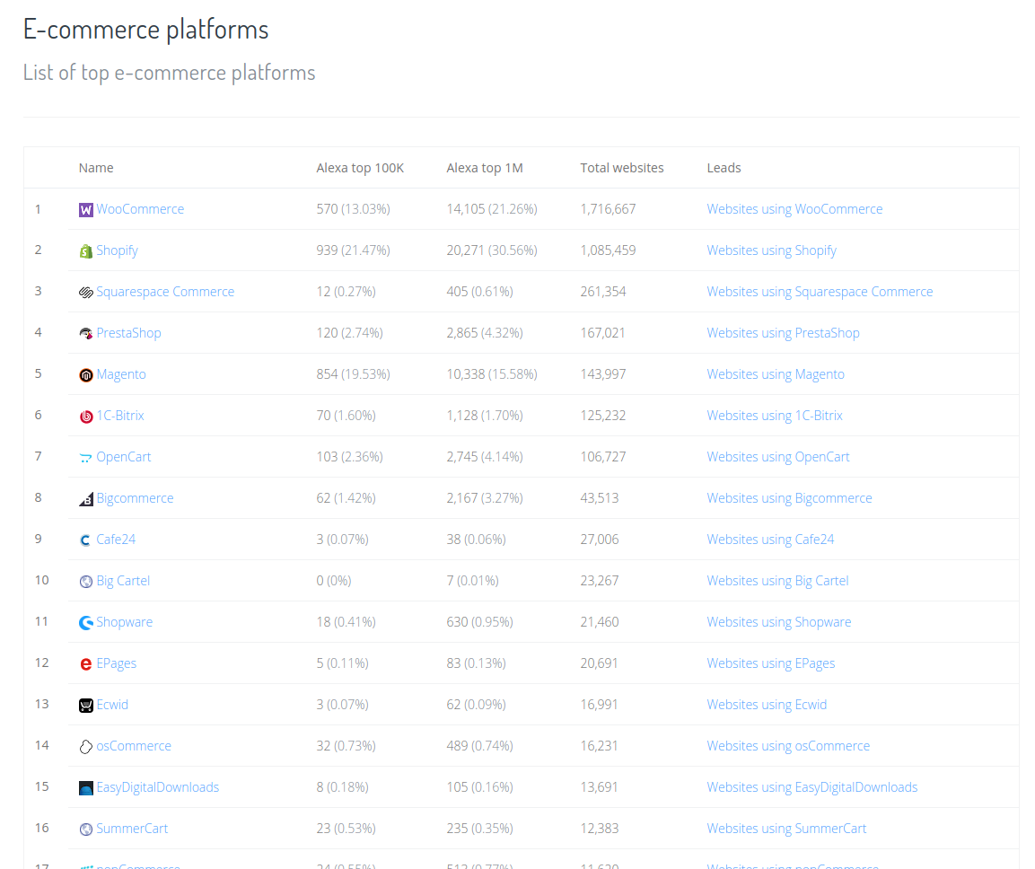The width and height of the screenshot is (1035, 869).
Task: Click the EPages red logo icon
Action: click(x=86, y=664)
